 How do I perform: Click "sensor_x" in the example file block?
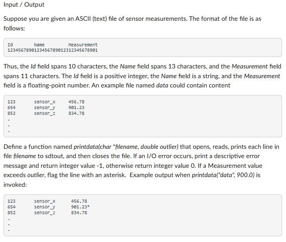click(45, 102)
